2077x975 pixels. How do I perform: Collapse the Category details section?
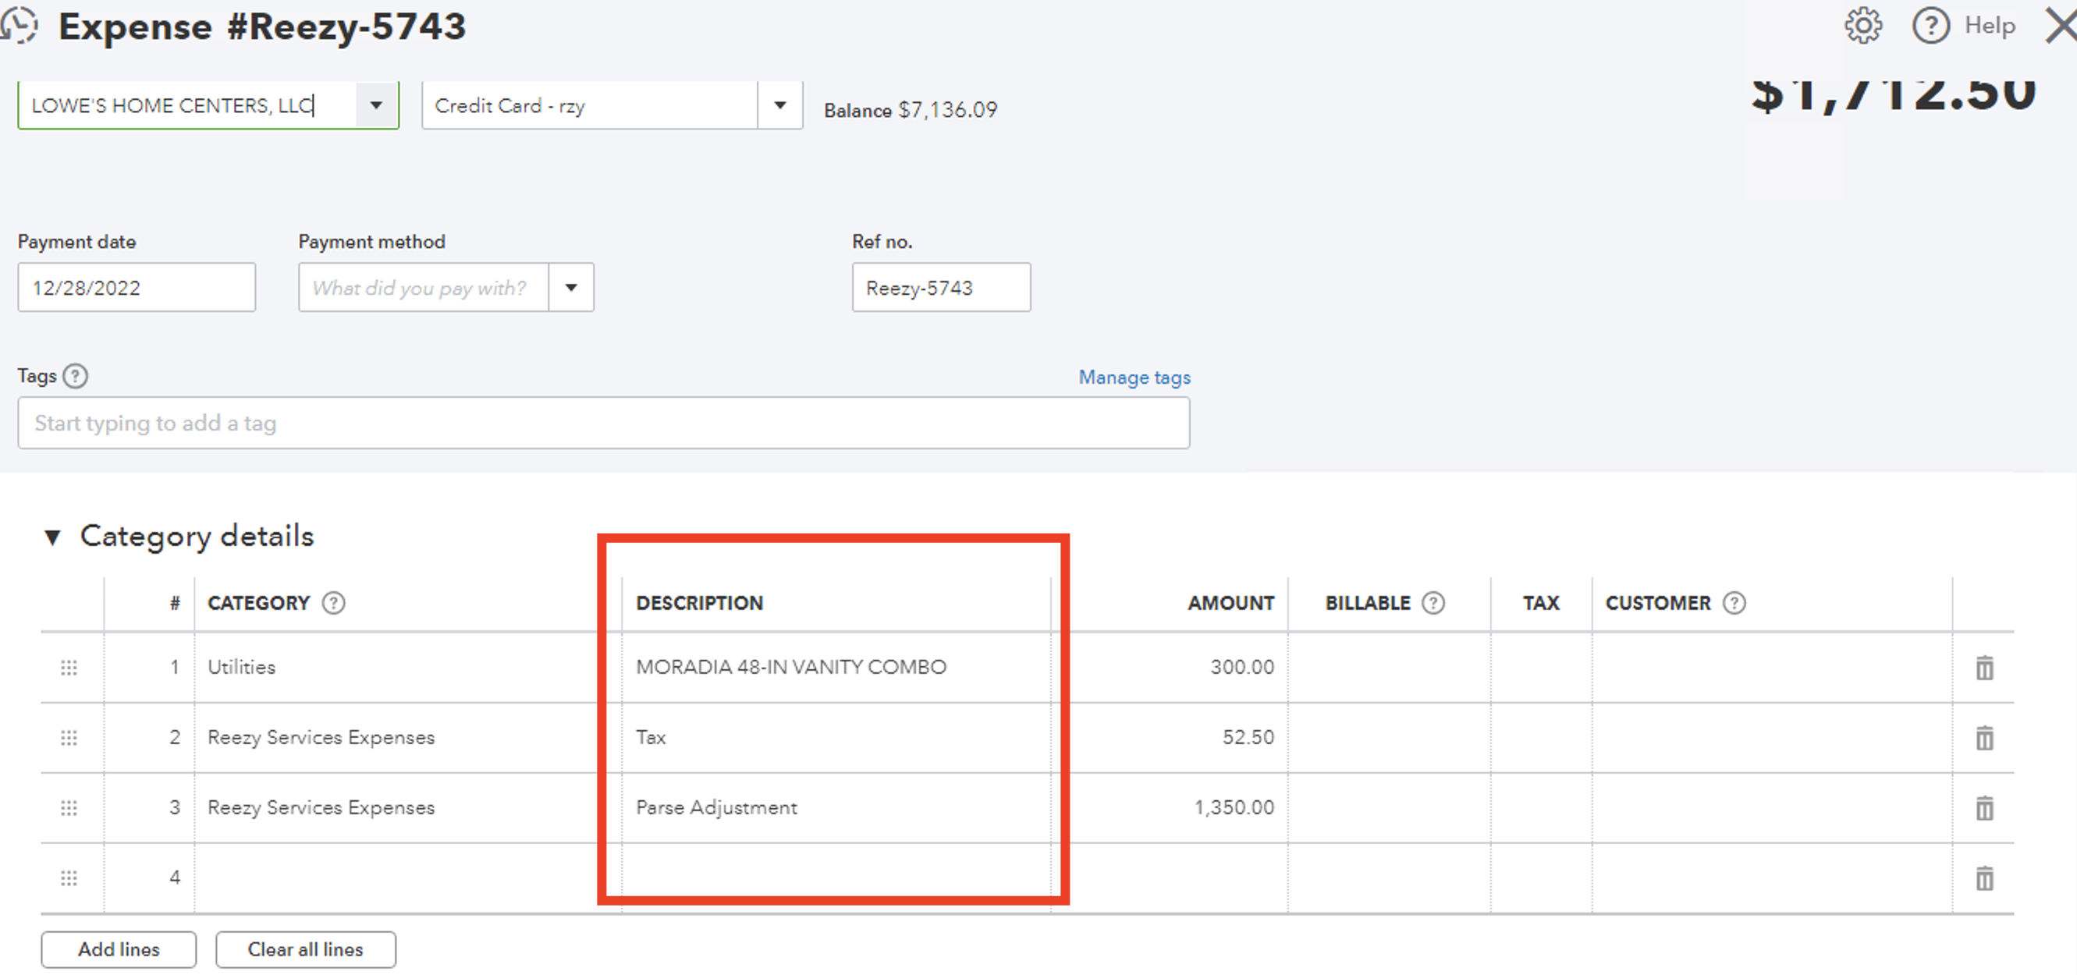tap(53, 536)
